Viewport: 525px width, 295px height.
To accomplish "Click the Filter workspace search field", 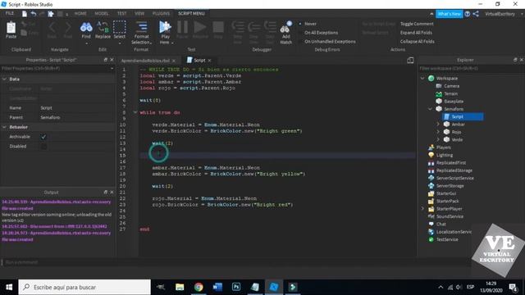I will tap(472, 69).
